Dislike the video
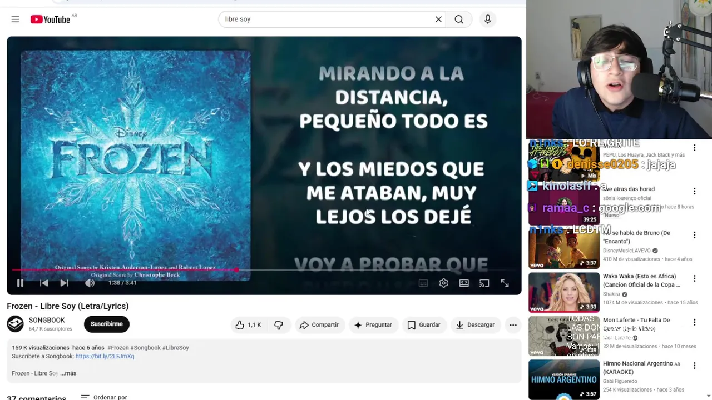Screen dimensions: 712x400 pos(279,325)
